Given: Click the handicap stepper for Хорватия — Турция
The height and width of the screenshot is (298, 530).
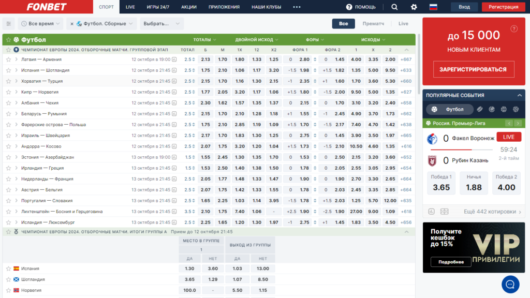Looking at the screenshot, I should [315, 81].
